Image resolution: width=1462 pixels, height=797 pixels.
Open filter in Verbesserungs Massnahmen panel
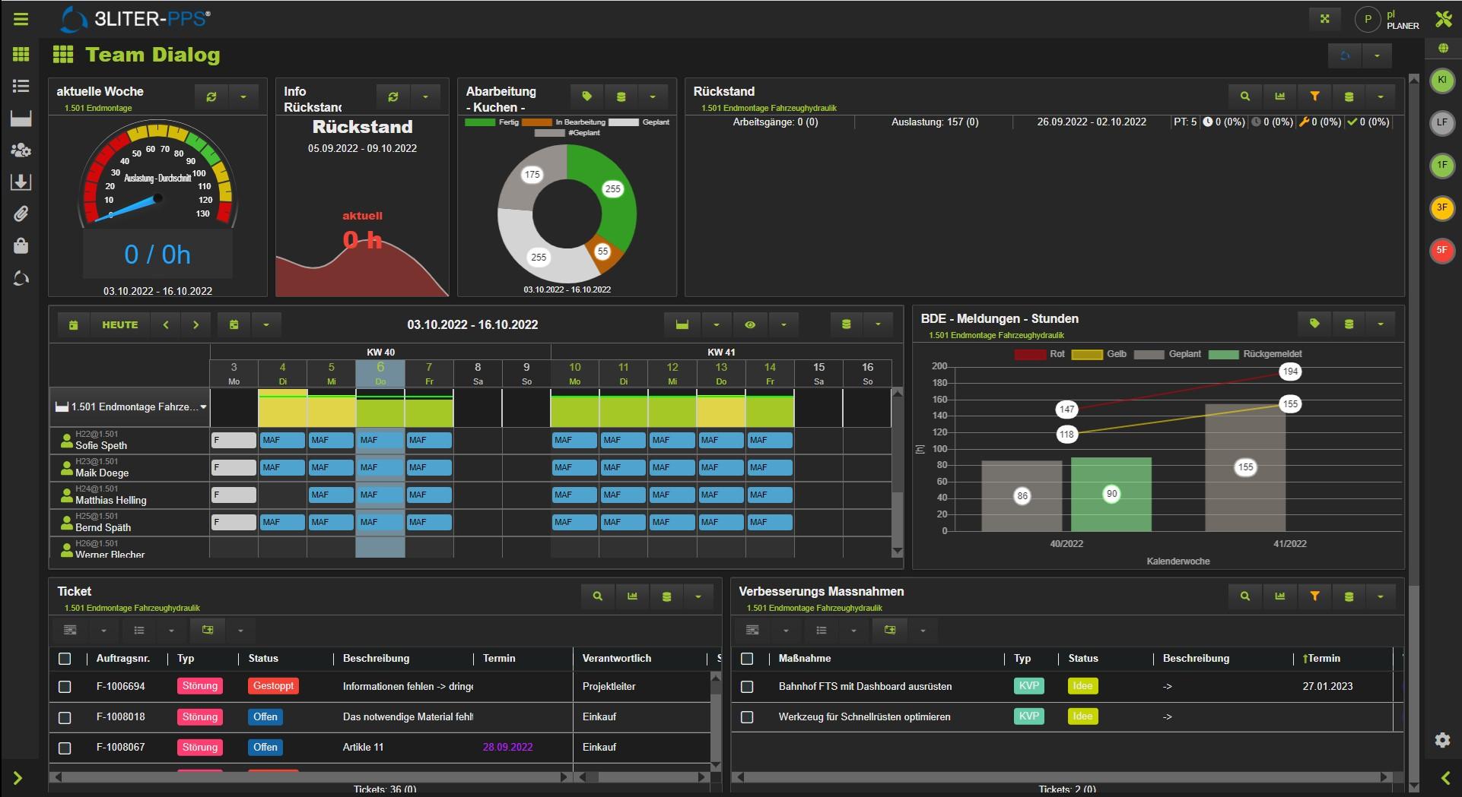pos(1314,596)
